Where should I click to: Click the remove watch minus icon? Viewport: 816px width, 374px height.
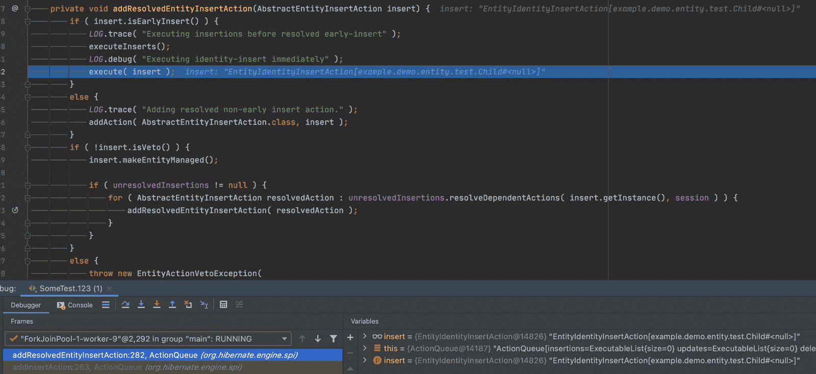[350, 353]
